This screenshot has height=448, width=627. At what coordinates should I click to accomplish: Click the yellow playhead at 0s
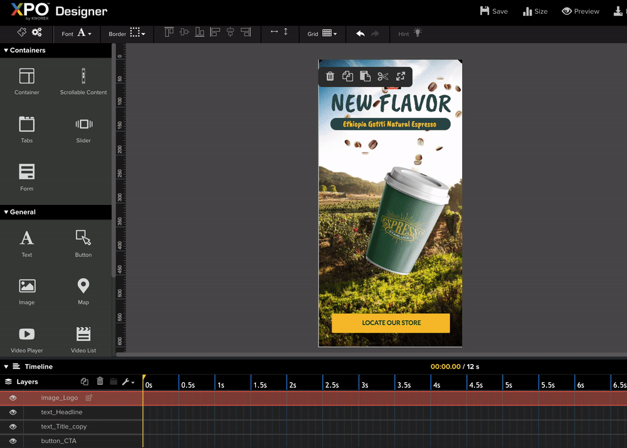pyautogui.click(x=144, y=377)
